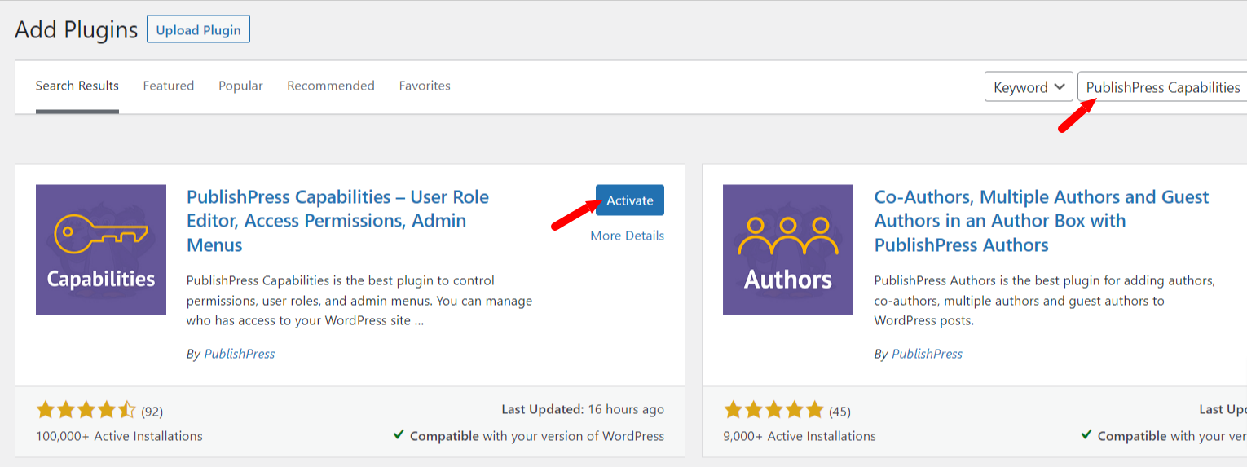Click the PublishPress author link under Capabilities
Image resolution: width=1247 pixels, height=467 pixels.
240,354
